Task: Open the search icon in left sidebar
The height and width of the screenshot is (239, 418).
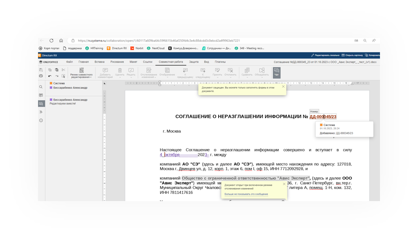Action: (41, 87)
